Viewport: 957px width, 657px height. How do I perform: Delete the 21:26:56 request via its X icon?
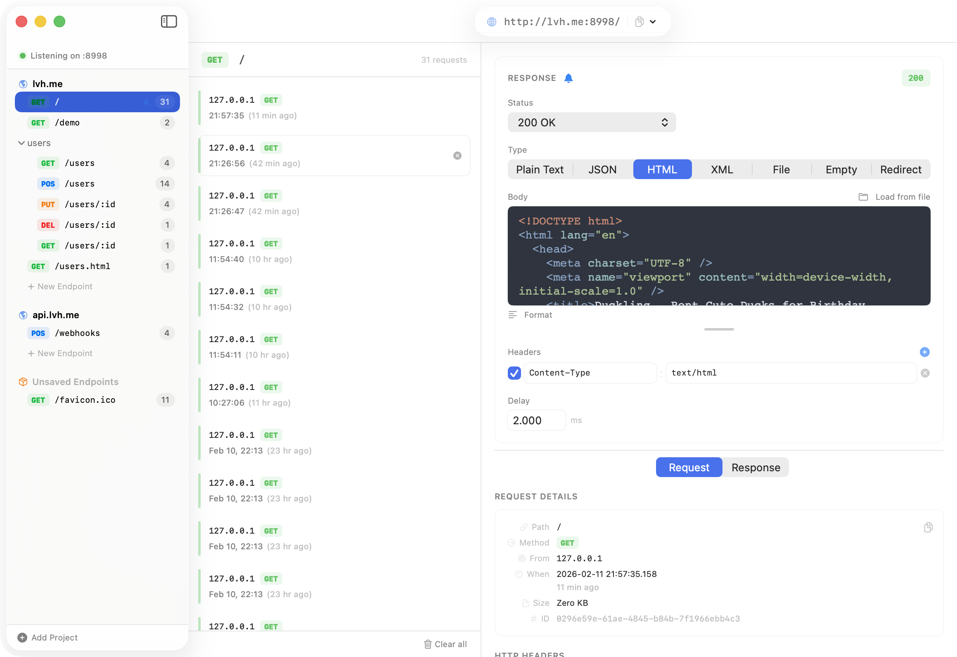(x=457, y=156)
